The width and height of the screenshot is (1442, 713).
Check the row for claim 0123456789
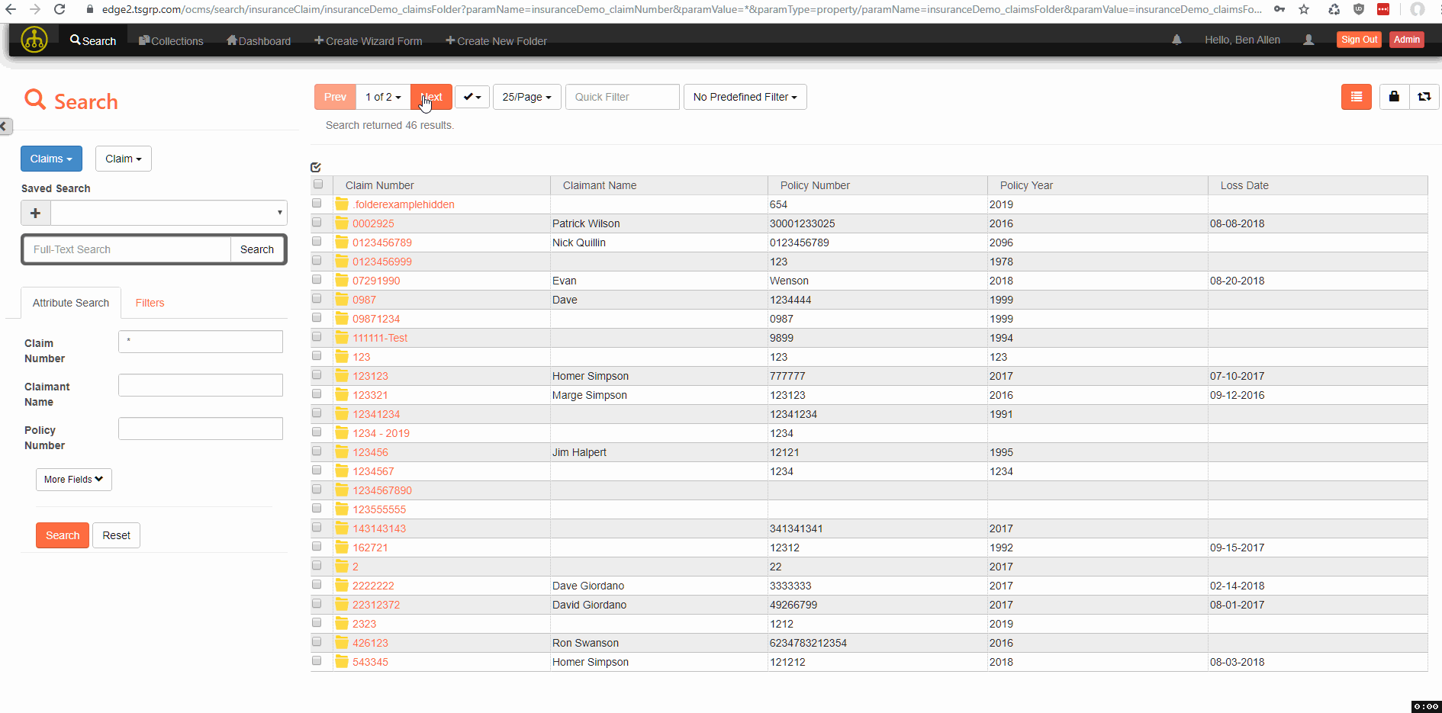click(317, 241)
